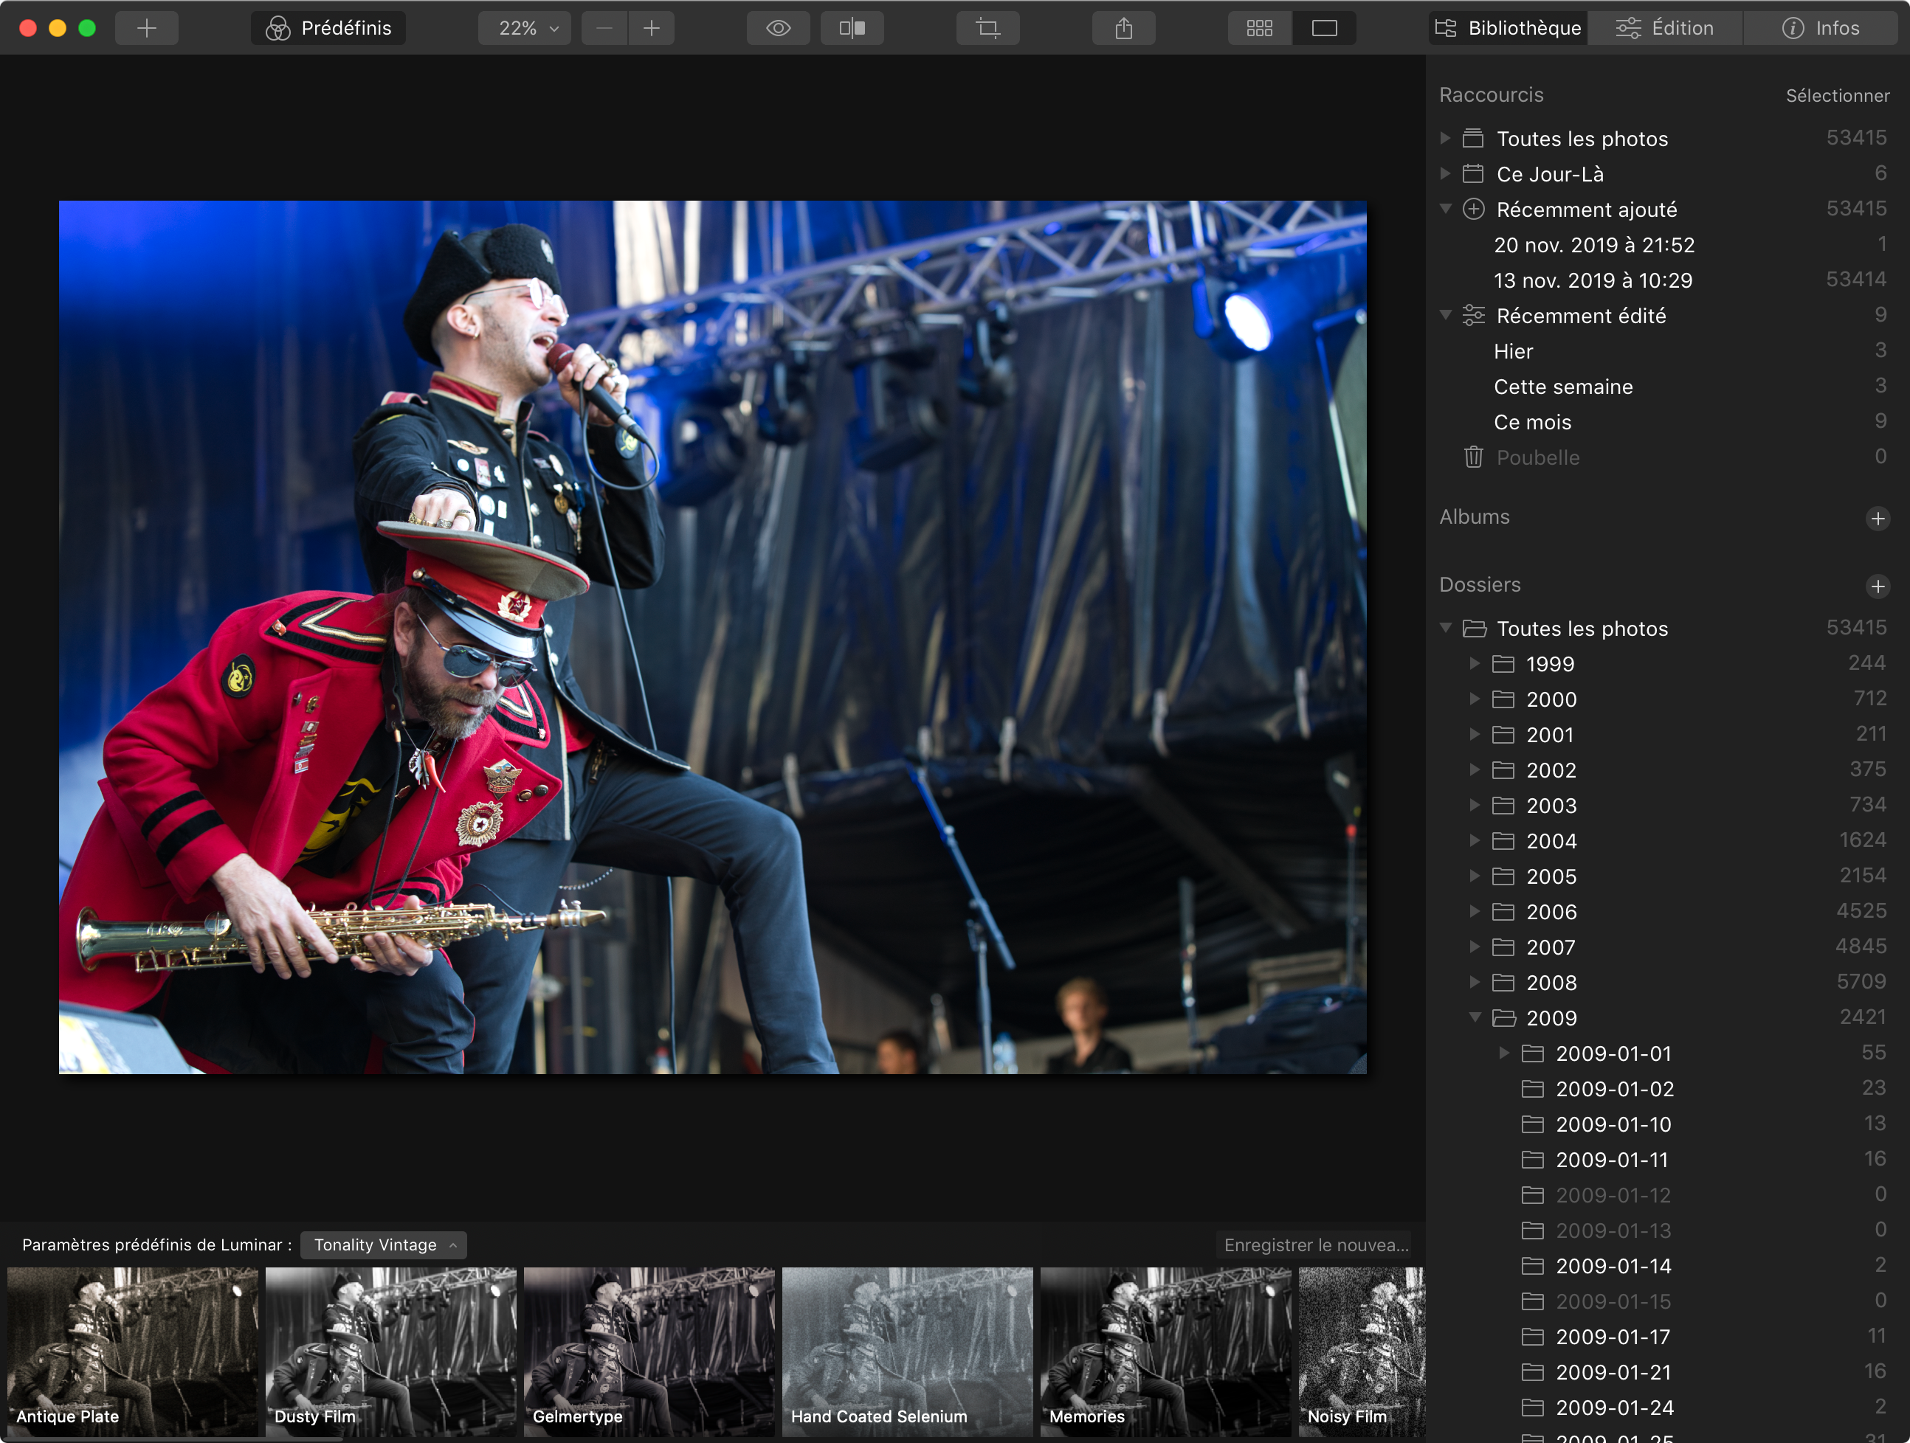Select the 2002 folder icon
1910x1443 pixels.
[x=1503, y=770]
